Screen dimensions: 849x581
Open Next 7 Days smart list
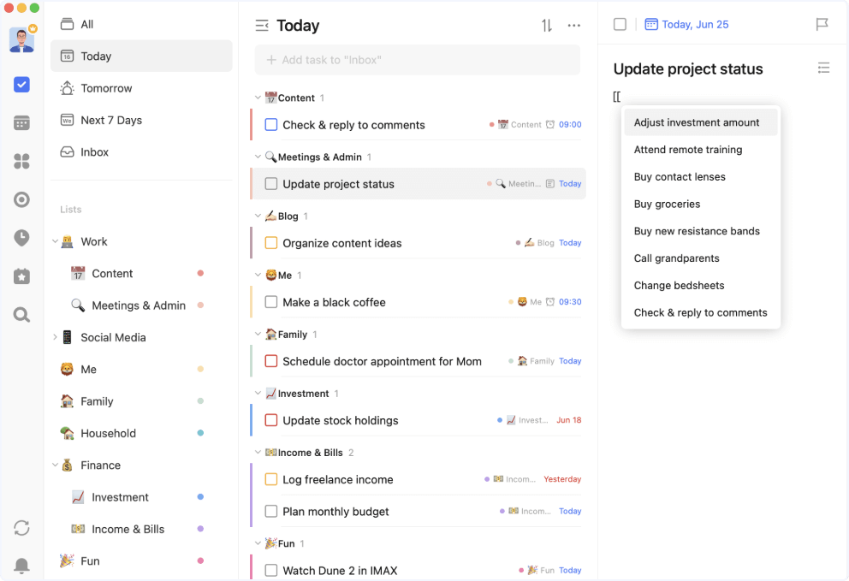point(111,121)
